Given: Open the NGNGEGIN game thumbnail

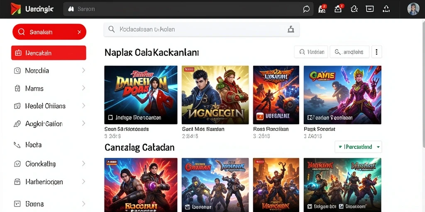Looking at the screenshot, I should pyautogui.click(x=215, y=95).
